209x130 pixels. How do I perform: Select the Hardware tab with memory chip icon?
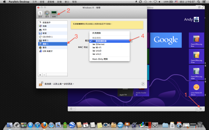[54, 14]
